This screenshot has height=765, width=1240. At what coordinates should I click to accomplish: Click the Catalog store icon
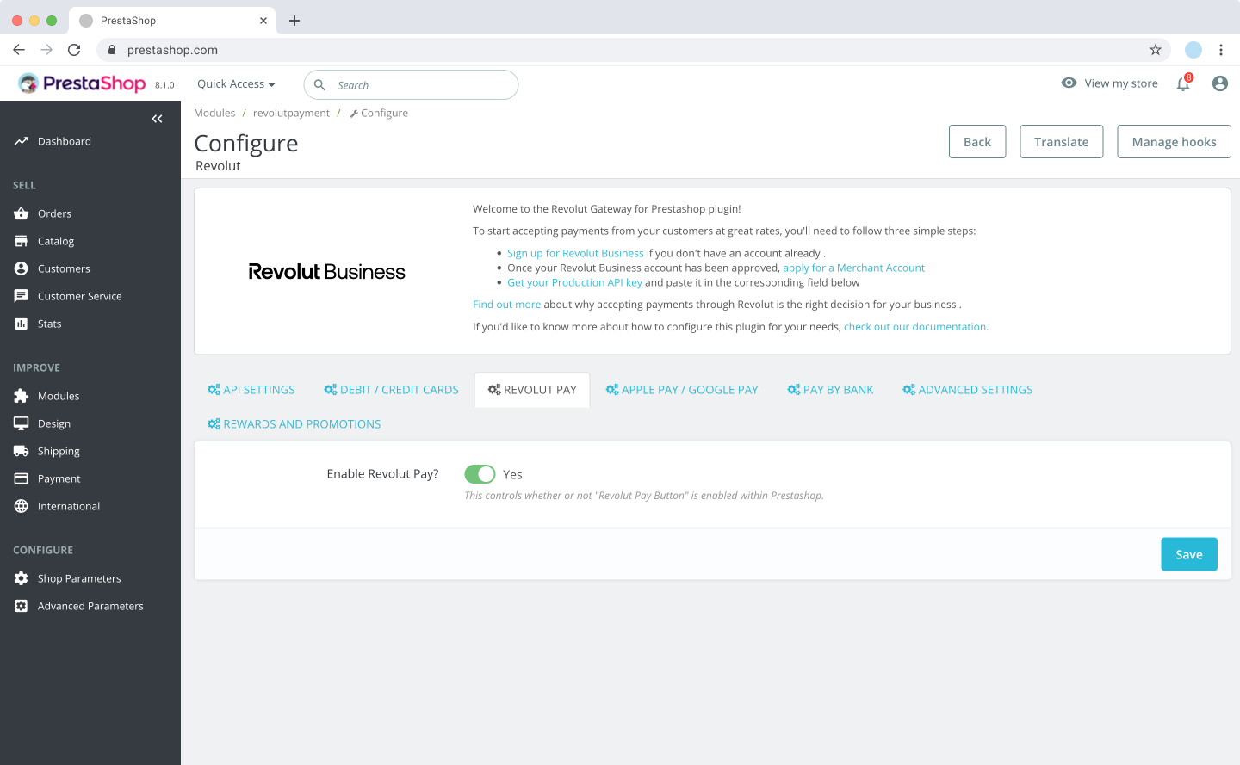pos(22,241)
